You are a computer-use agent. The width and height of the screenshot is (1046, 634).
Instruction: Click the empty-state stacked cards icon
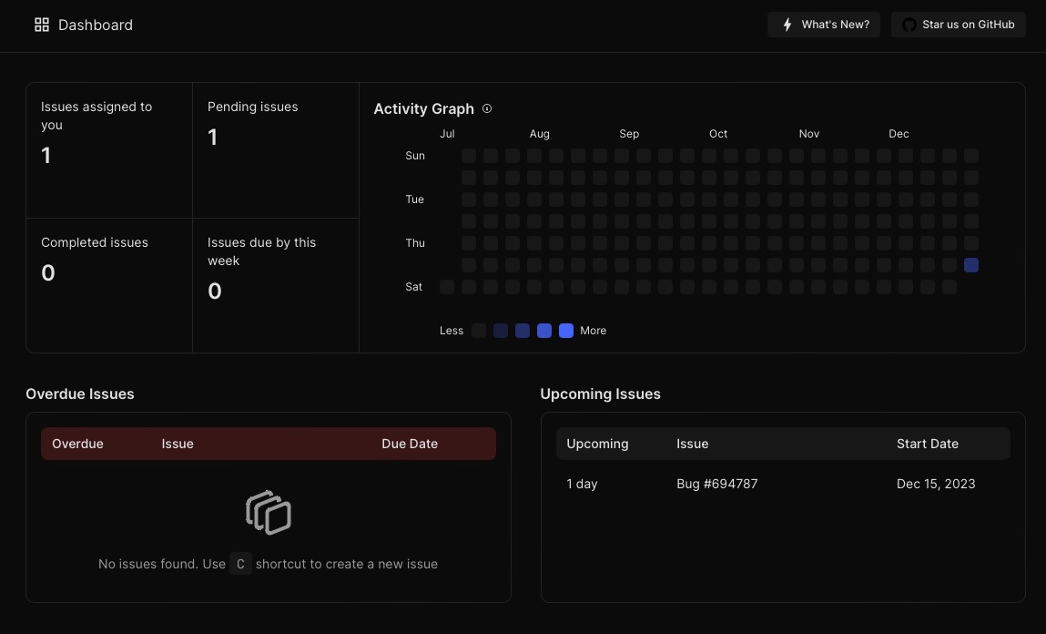tap(269, 512)
